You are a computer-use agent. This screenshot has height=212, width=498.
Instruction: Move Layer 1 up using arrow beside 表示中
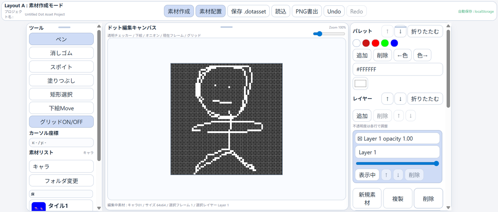386,175
